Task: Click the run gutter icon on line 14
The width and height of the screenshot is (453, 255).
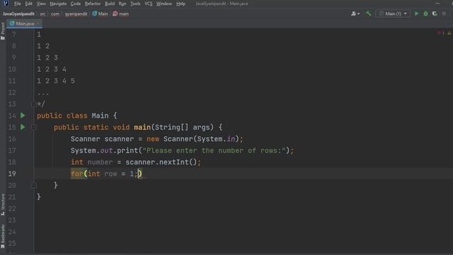Action: coord(23,115)
